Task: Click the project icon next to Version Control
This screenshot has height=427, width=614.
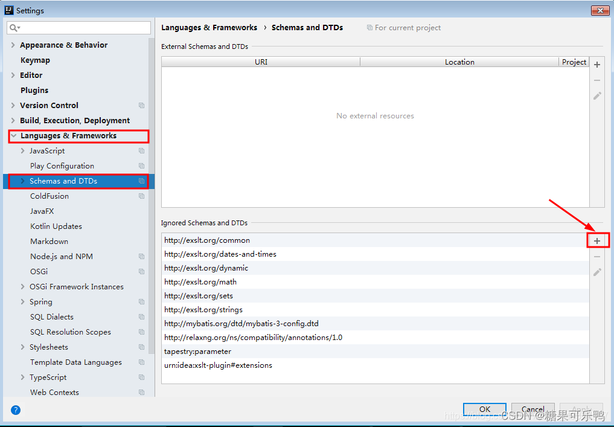Action: [x=141, y=105]
